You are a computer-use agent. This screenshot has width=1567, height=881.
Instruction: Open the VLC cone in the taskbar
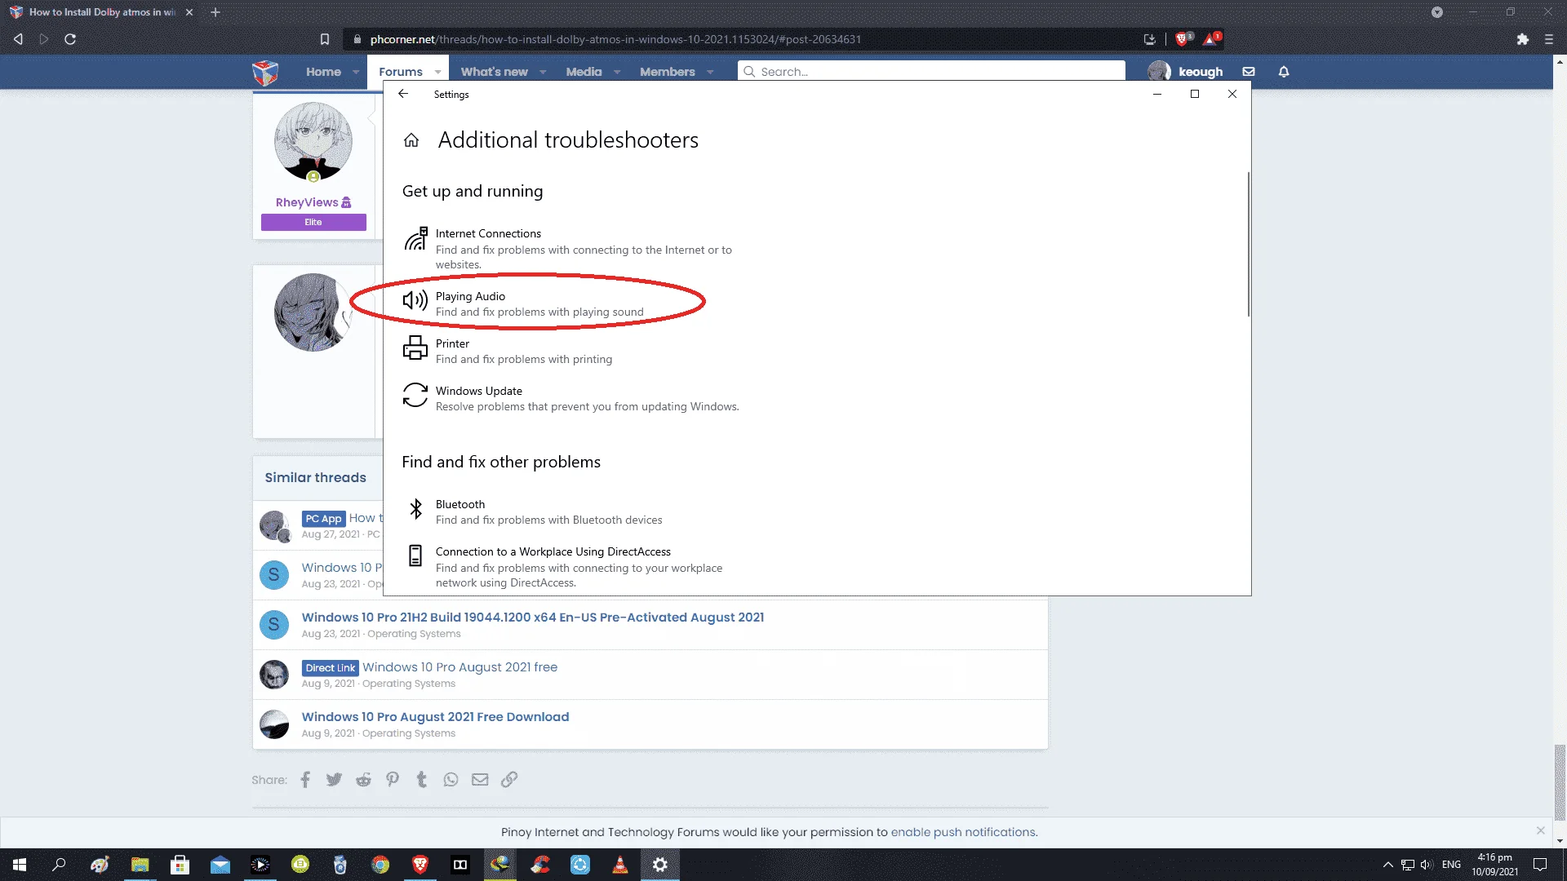pos(620,865)
